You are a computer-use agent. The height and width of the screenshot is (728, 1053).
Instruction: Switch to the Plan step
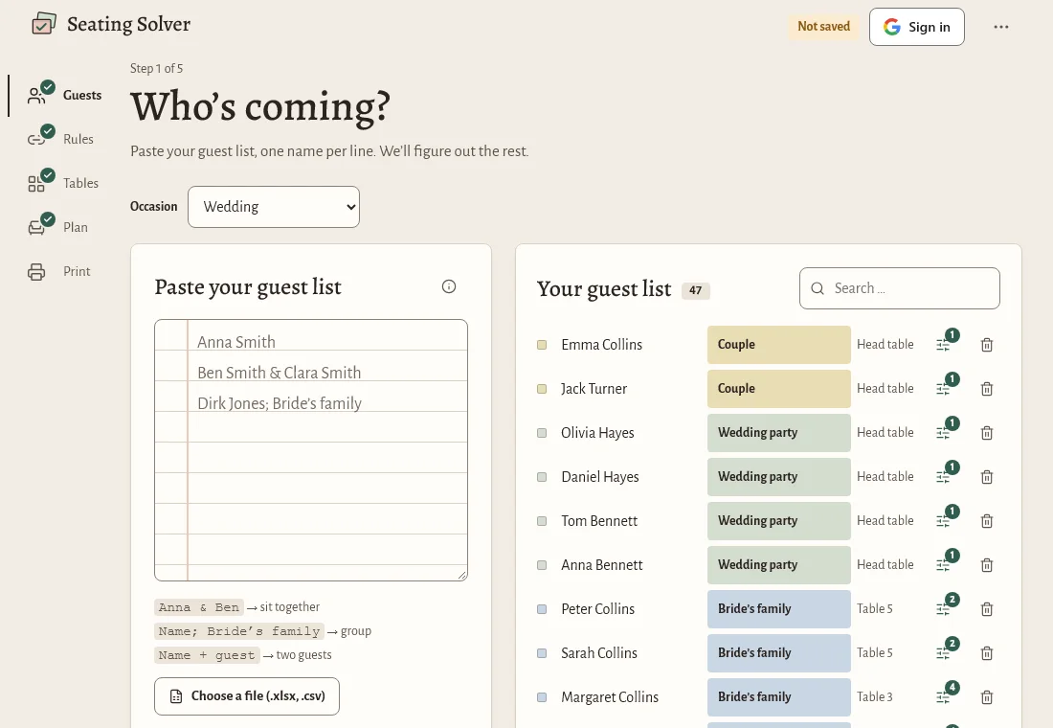pyautogui.click(x=57, y=227)
